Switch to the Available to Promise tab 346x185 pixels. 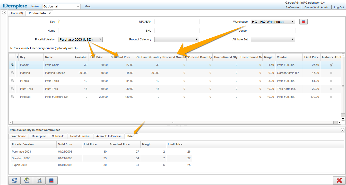coord(108,136)
